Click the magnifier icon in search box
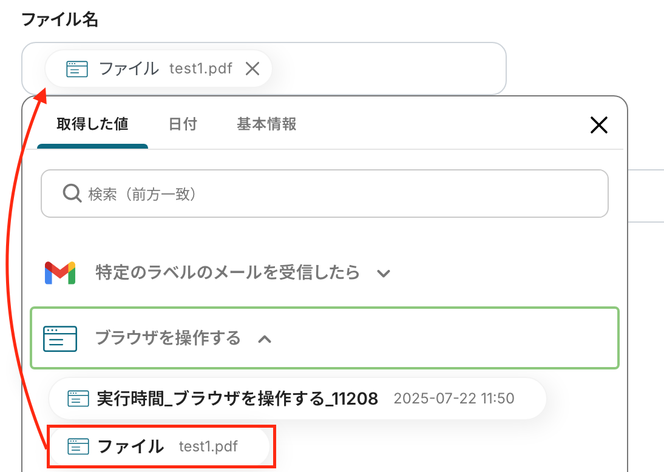This screenshot has height=472, width=664. pyautogui.click(x=72, y=194)
